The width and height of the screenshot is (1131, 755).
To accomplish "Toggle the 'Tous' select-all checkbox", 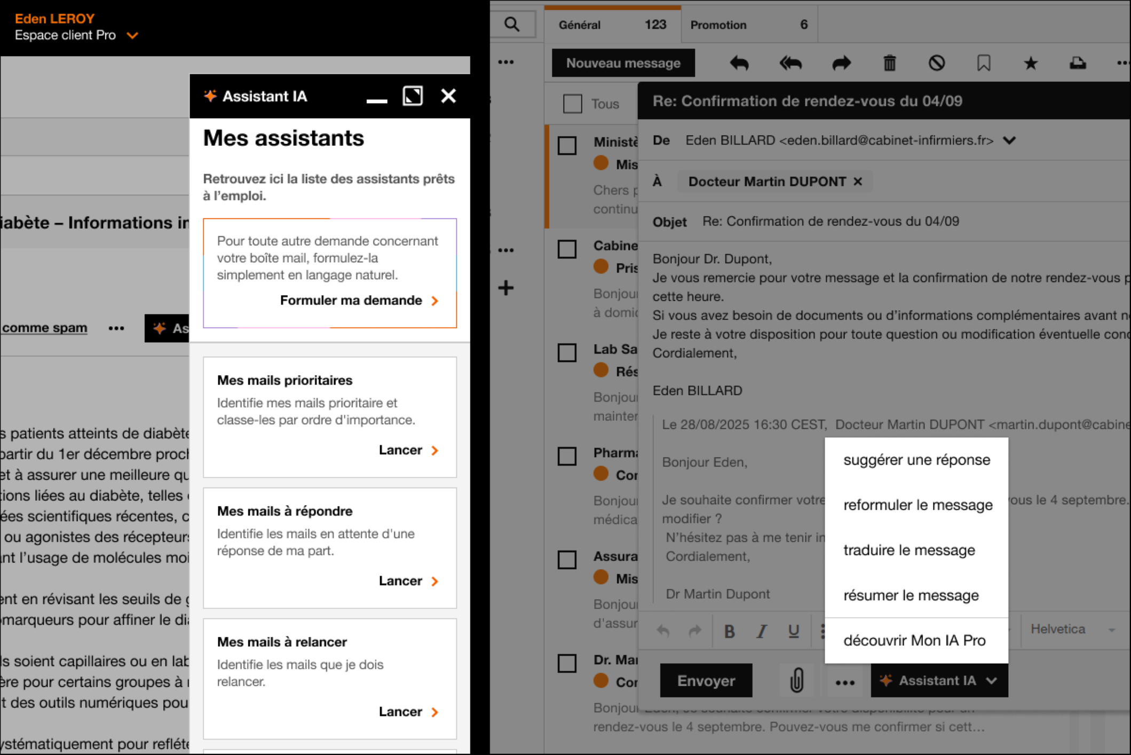I will pyautogui.click(x=573, y=104).
